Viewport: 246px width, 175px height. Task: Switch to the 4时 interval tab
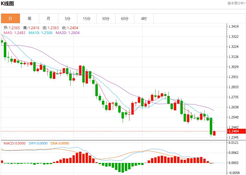pyautogui.click(x=144, y=19)
